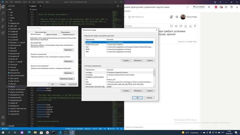Screen dimensions: 240x135
Task: Collapse the PHP root folder in Explorer
Action: pyautogui.click(x=10, y=9)
